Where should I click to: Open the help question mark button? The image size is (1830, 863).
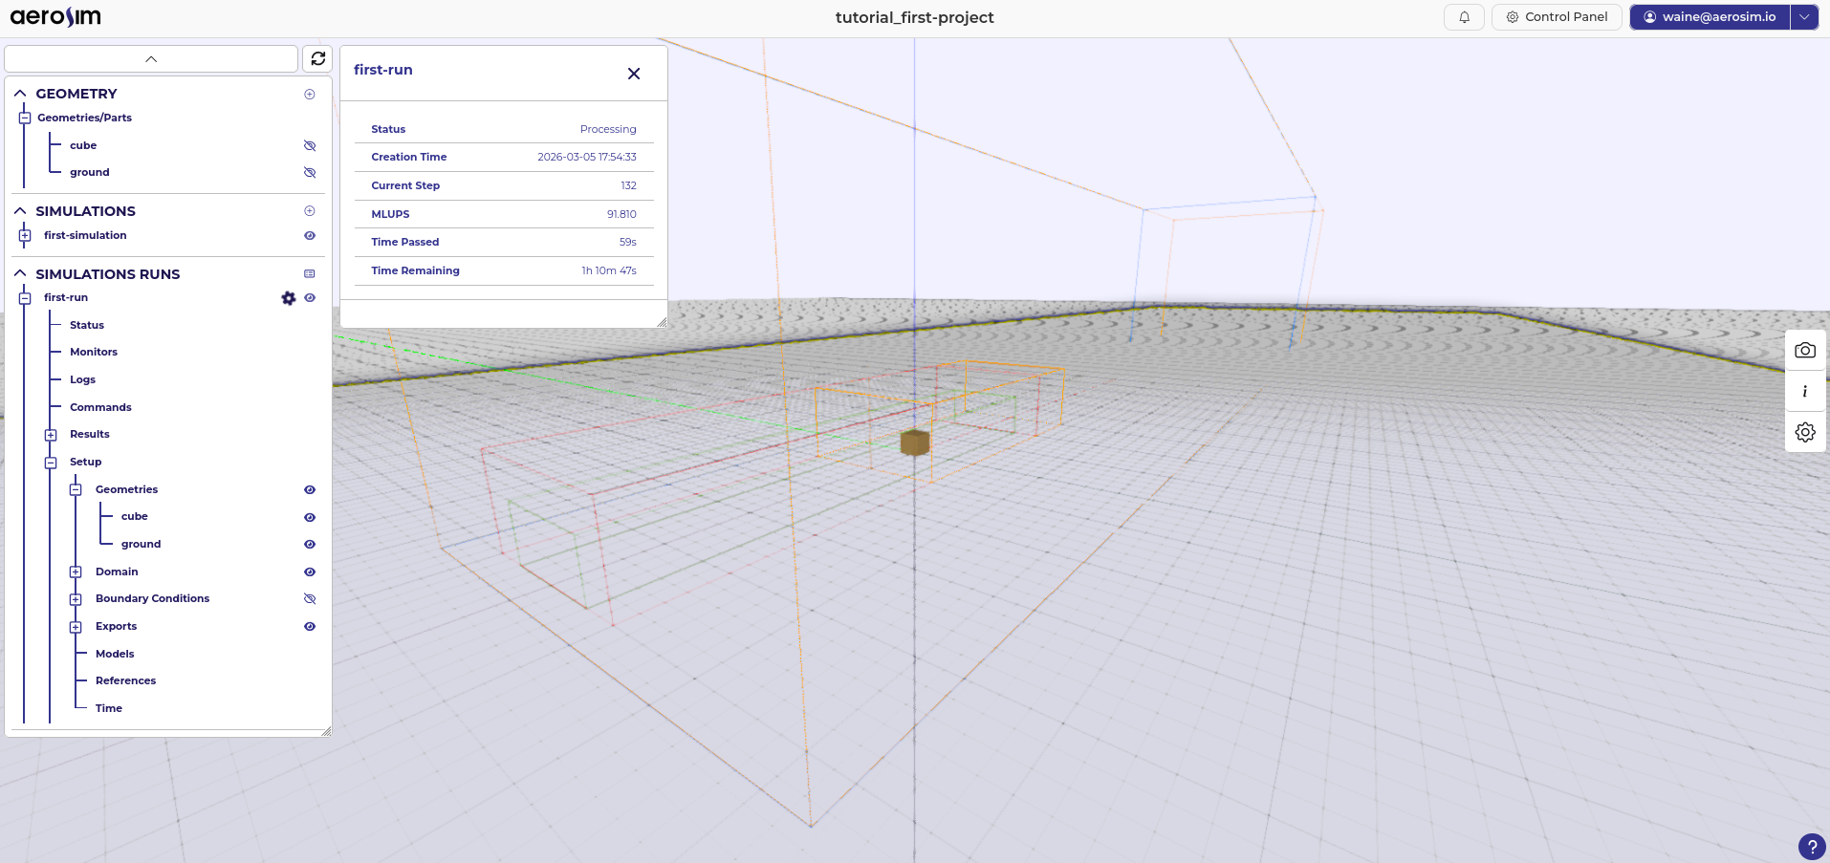tap(1811, 847)
